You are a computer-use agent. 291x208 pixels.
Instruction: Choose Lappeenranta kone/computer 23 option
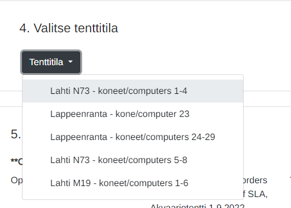click(x=133, y=114)
